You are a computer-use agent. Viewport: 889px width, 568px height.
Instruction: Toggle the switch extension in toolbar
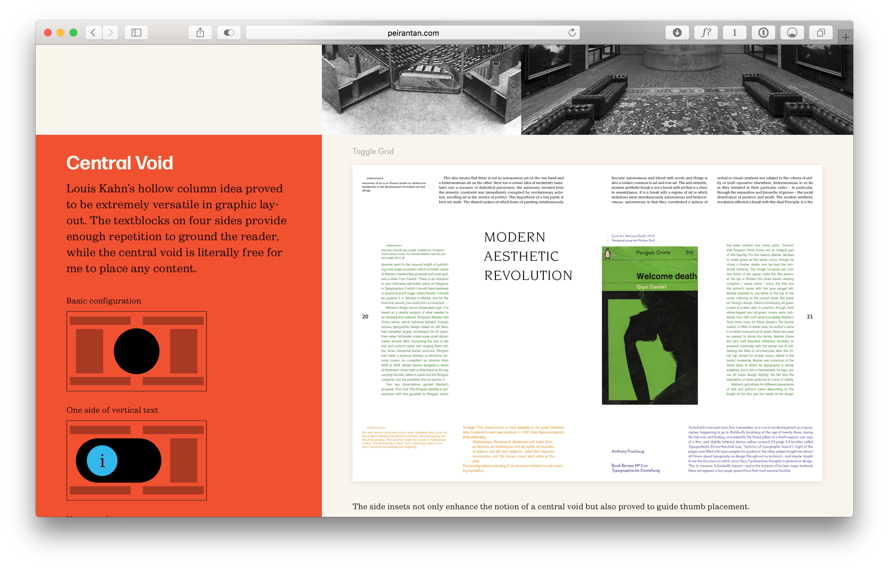pos(229,33)
